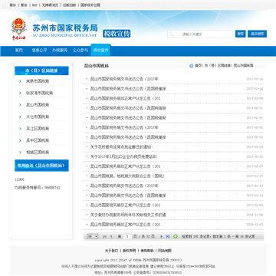
Task: Click home icon in breadcrumb
Action: click(191, 66)
